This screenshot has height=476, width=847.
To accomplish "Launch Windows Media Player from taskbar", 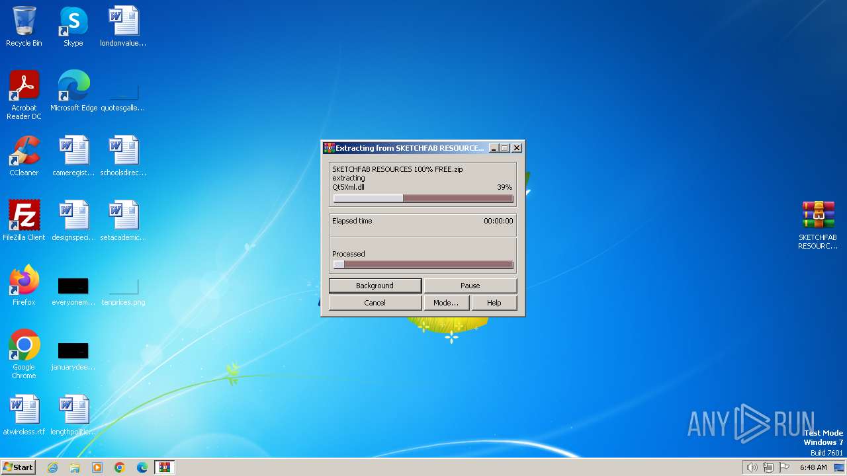I will (x=97, y=467).
